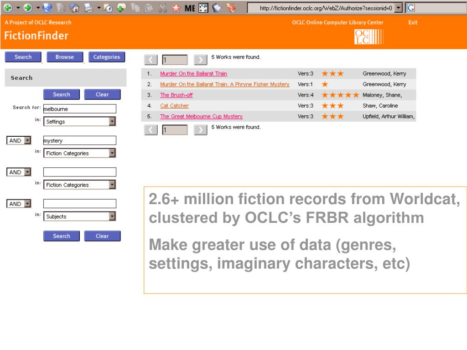Image resolution: width=467 pixels, height=350 pixels.
Task: Click the address bar URL field
Action: click(322, 8)
